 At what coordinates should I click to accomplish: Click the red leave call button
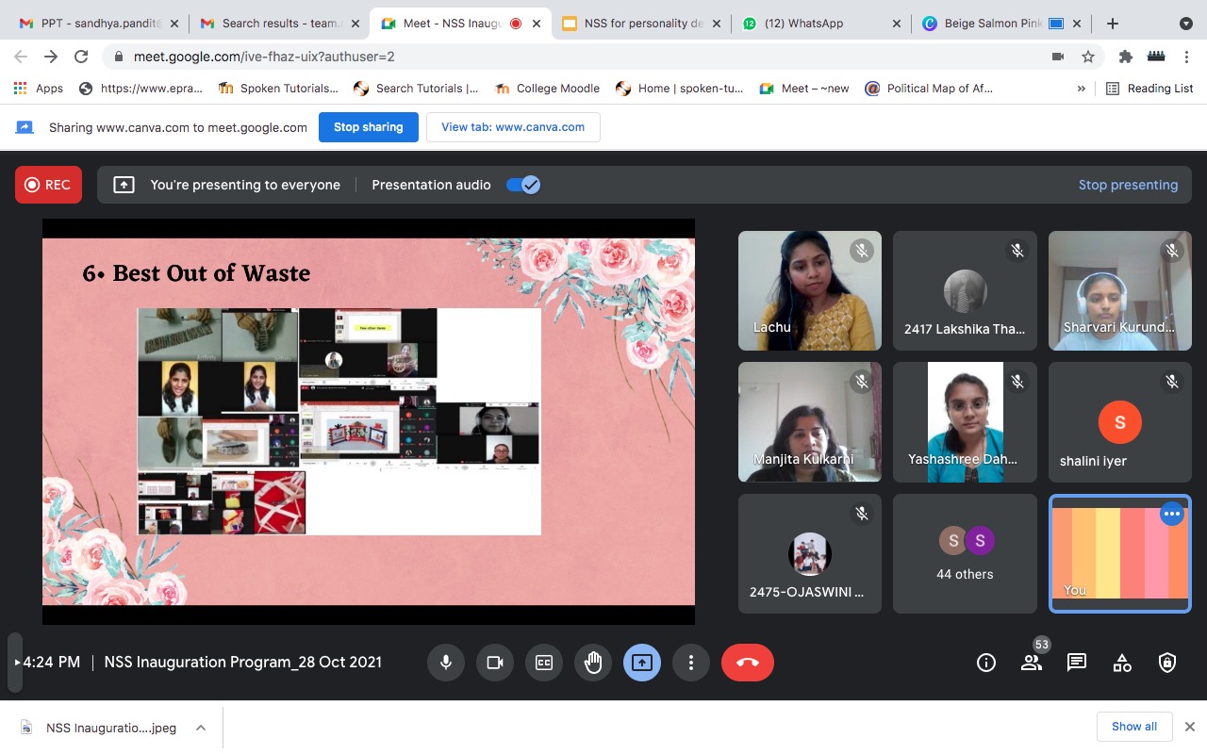tap(747, 663)
